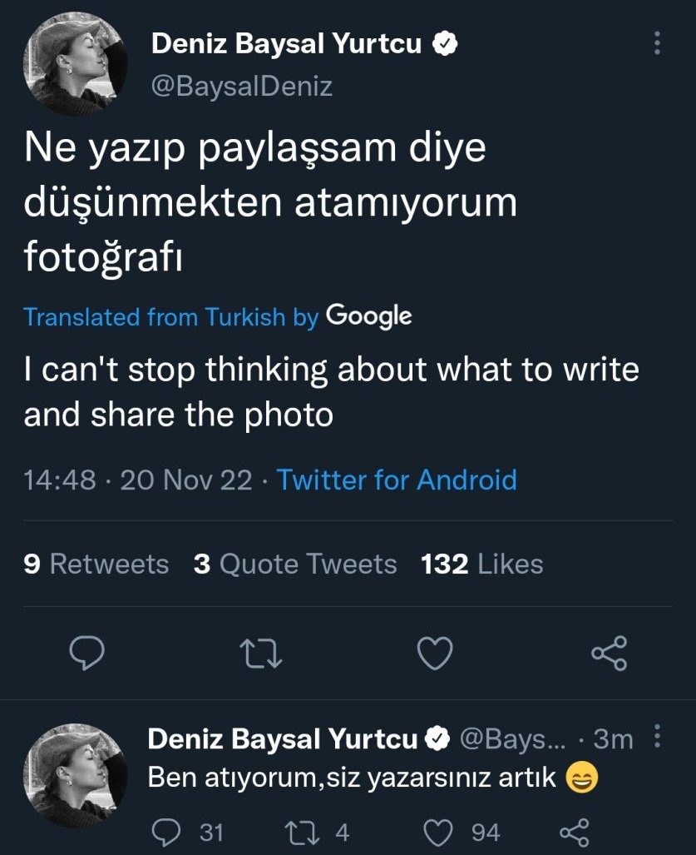Reply to the main tweet

(86, 653)
